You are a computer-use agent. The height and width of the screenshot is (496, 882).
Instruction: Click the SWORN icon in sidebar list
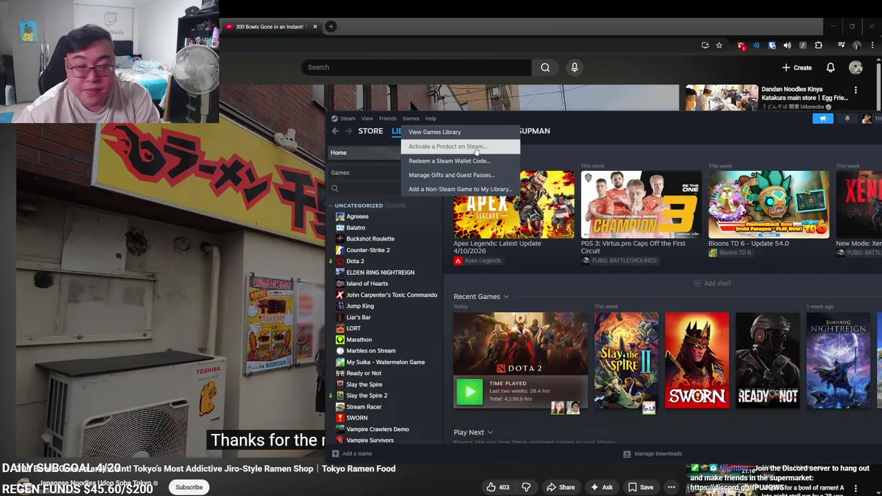[x=340, y=418]
